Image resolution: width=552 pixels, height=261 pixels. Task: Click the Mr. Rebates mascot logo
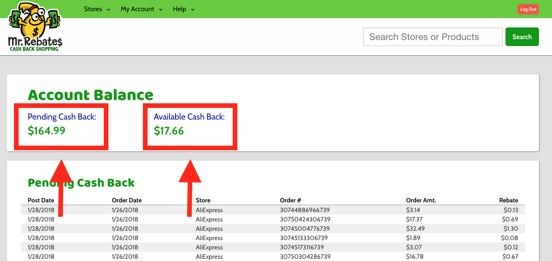tap(35, 27)
